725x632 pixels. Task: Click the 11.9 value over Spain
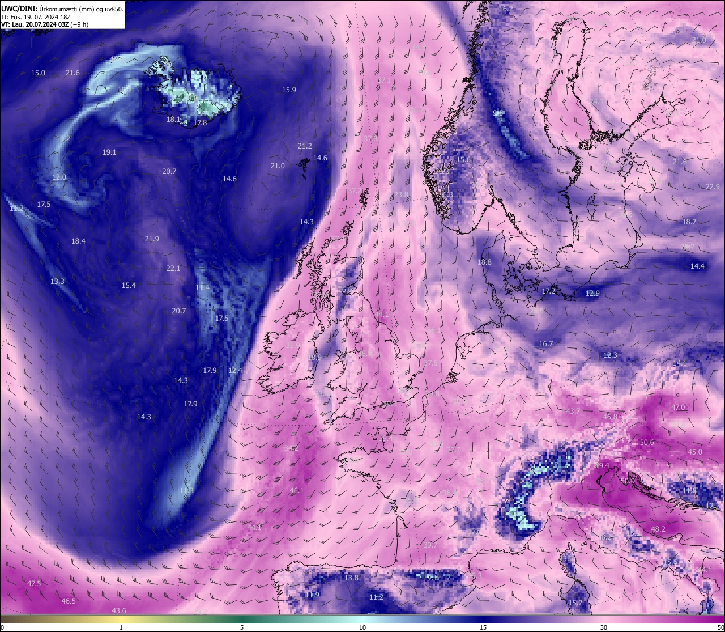[312, 595]
